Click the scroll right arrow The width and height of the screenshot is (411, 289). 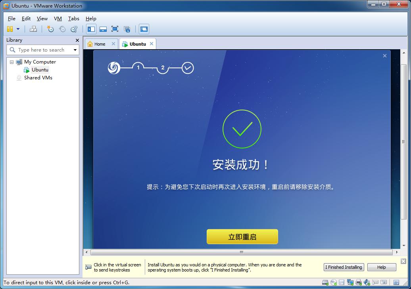(x=397, y=252)
